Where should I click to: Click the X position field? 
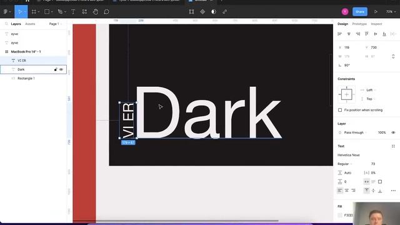349,47
